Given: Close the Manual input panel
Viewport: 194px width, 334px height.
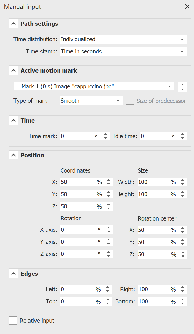Looking at the screenshot, I should pos(187,6).
